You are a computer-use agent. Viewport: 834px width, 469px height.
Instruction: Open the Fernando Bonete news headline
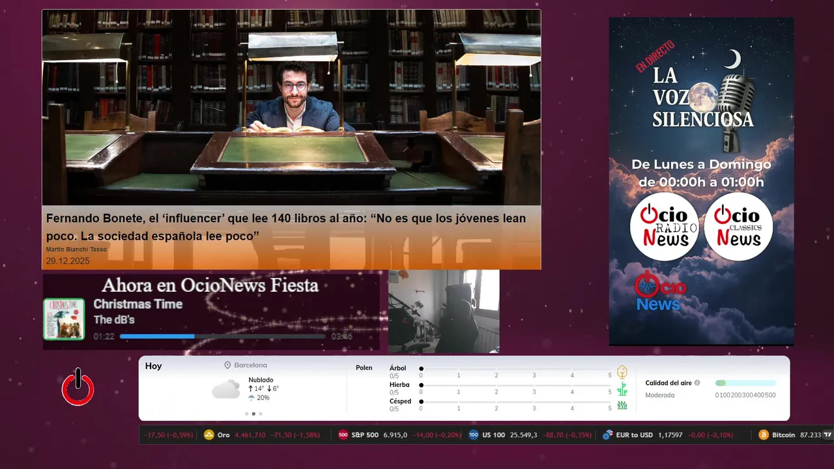tap(286, 227)
